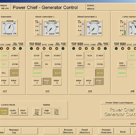
Task: Click DECR COM lamp of Diesel Generator 2
Action: [74, 48]
